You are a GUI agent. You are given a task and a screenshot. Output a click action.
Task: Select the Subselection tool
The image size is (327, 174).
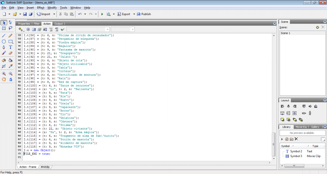(x=11, y=22)
